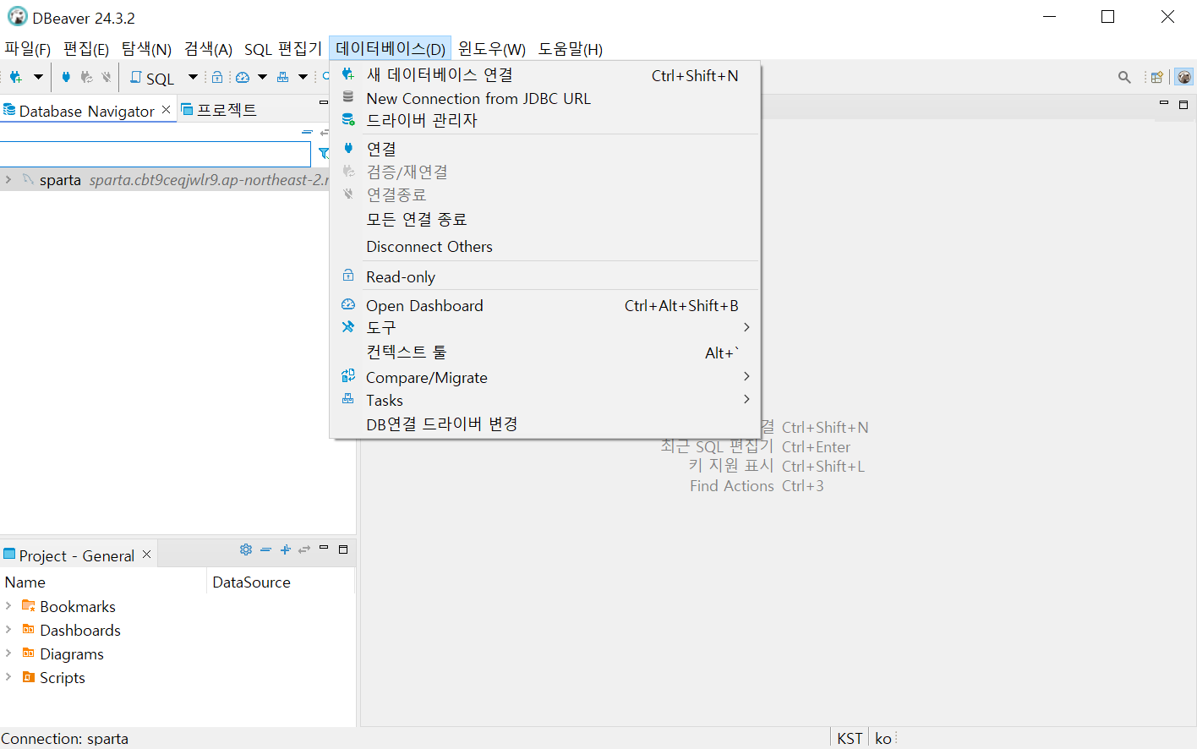Open the 편집(E) menu
Viewport: 1197px width, 749px height.
[86, 49]
